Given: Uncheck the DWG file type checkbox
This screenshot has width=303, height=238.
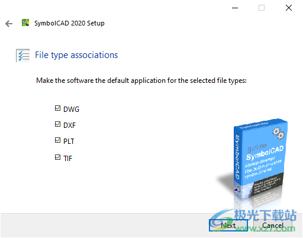Looking at the screenshot, I should [57, 108].
